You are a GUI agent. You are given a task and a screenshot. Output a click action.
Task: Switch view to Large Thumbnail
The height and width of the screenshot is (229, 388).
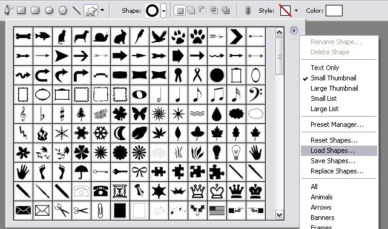(334, 88)
